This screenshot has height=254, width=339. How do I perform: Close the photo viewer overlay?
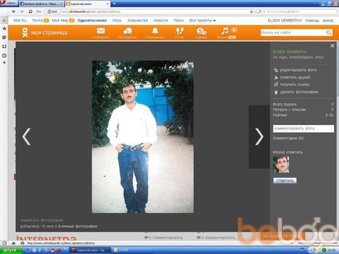coord(333,46)
